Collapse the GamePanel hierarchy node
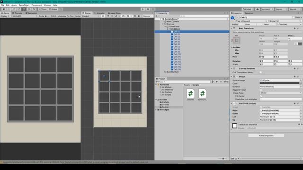The height and width of the screenshot is (170, 303). (165, 26)
